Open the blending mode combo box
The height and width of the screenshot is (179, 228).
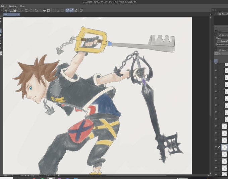point(225,54)
